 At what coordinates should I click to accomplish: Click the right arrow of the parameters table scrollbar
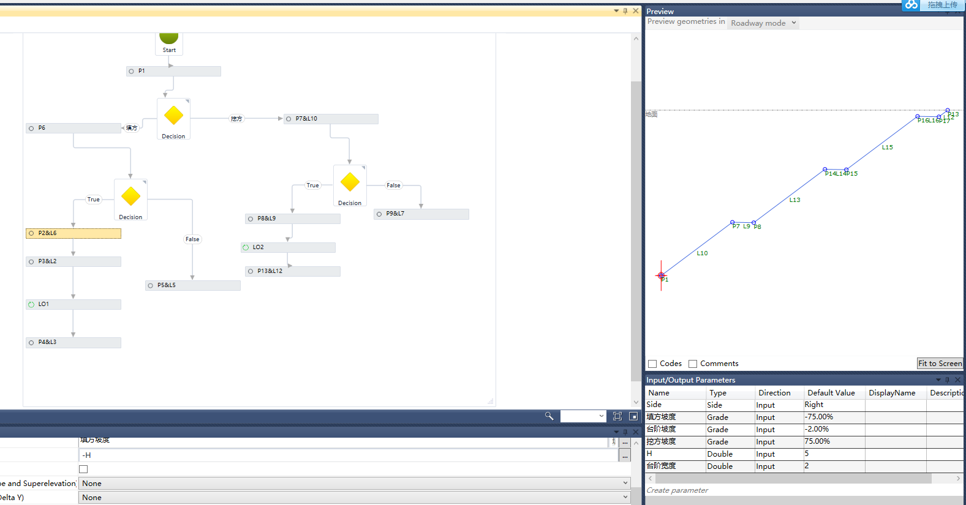click(958, 478)
